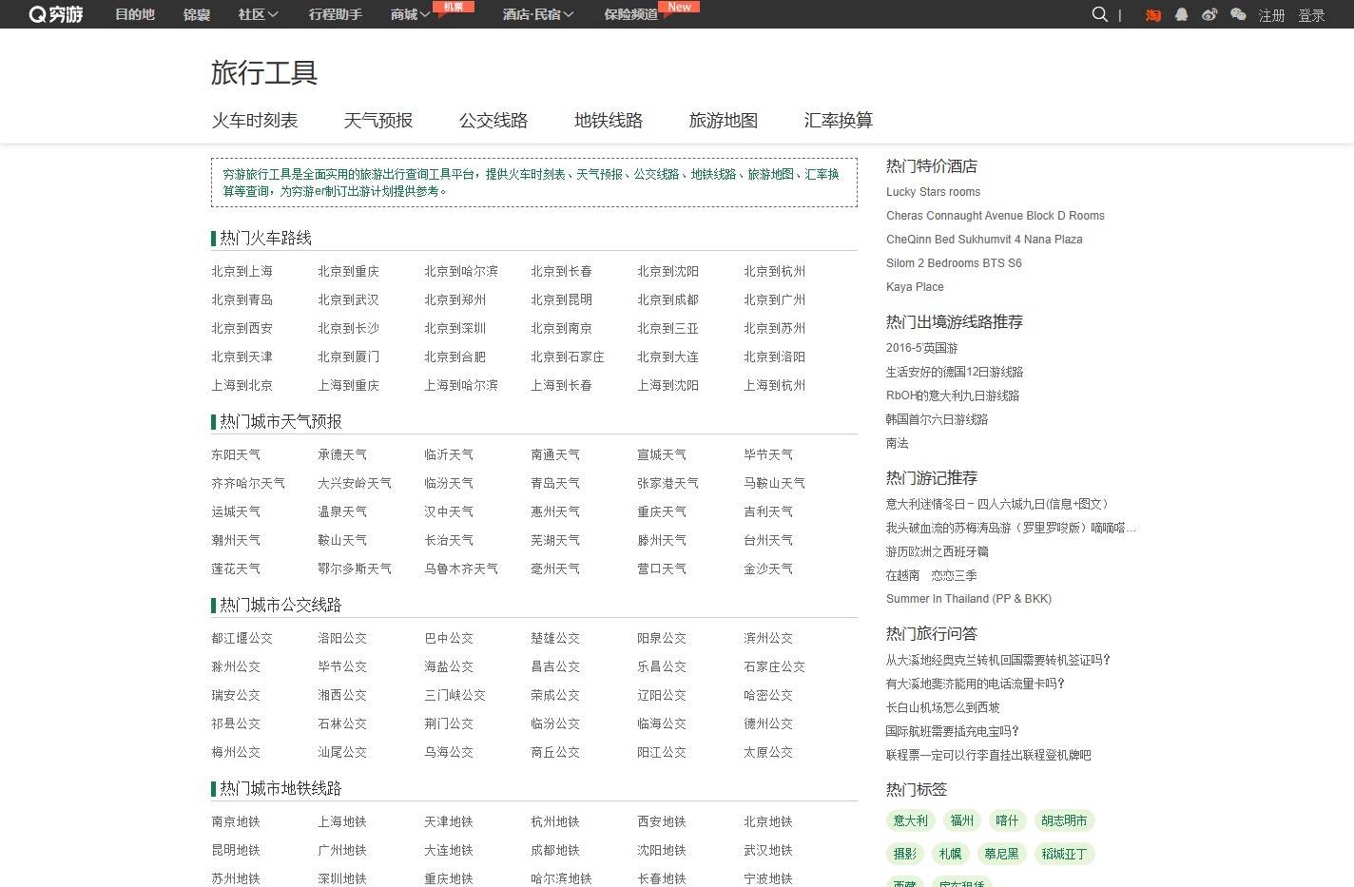This screenshot has height=887, width=1354.
Task: Select the 胡志明市 tag
Action: coord(1064,820)
